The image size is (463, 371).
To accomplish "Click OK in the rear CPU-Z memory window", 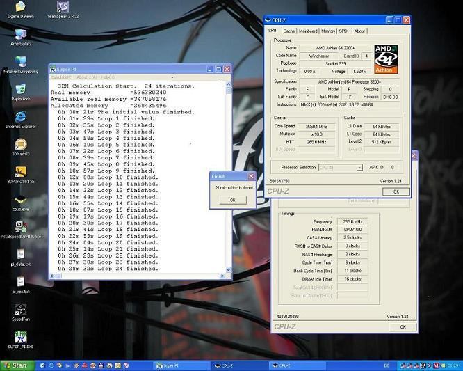I will point(403,327).
